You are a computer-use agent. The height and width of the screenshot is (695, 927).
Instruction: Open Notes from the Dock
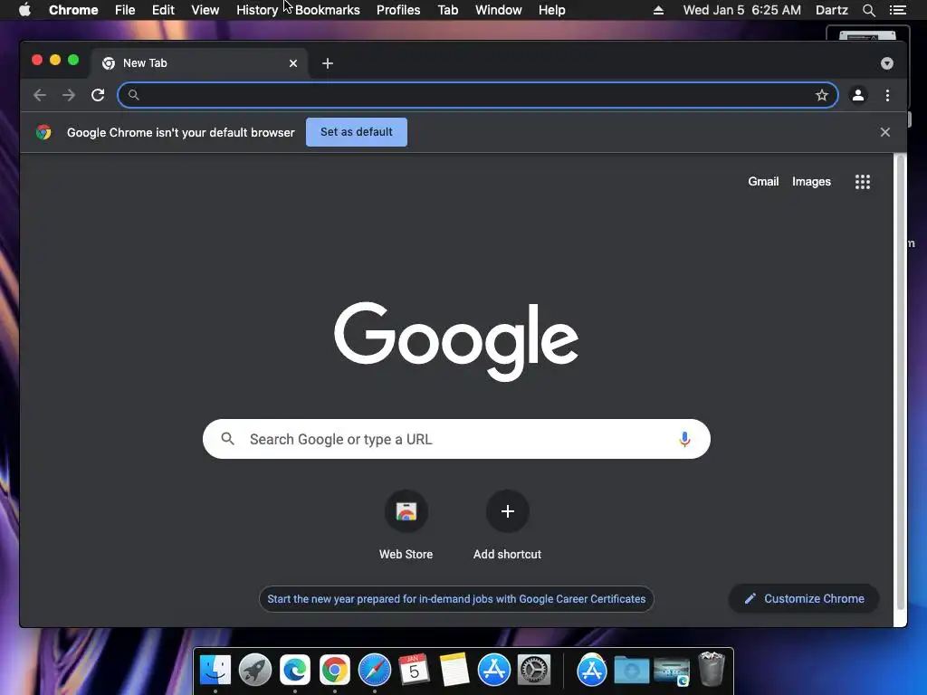(454, 670)
